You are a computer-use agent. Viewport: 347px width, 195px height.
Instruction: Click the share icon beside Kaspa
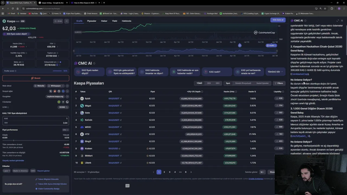(66, 21)
